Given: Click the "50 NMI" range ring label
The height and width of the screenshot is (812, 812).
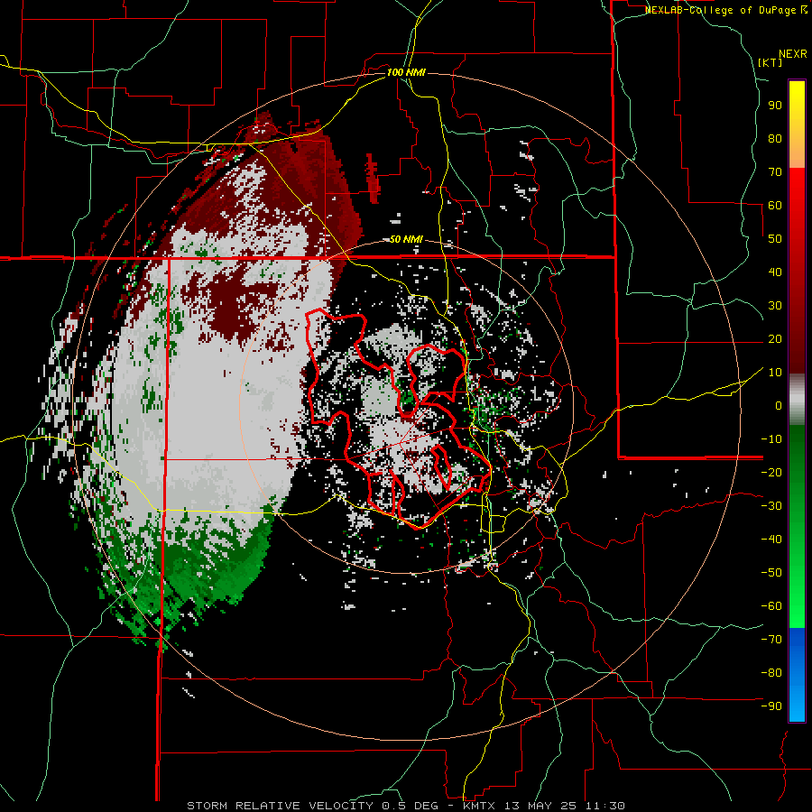Looking at the screenshot, I should (x=406, y=239).
